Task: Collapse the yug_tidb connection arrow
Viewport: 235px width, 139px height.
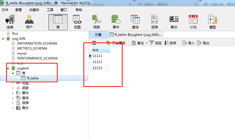Action: [3, 39]
